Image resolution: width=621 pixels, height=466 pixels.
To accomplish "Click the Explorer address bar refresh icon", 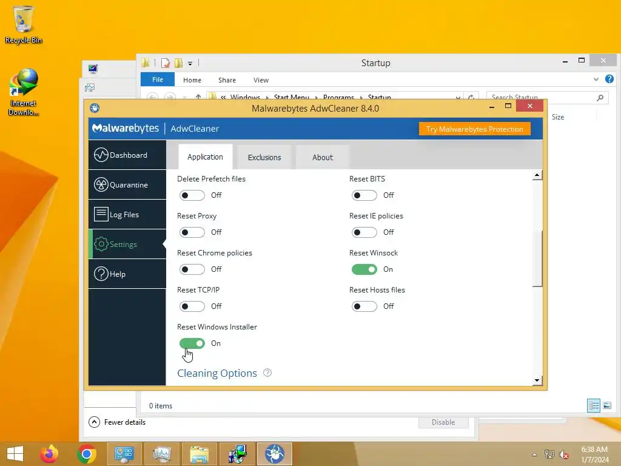I will (x=471, y=97).
